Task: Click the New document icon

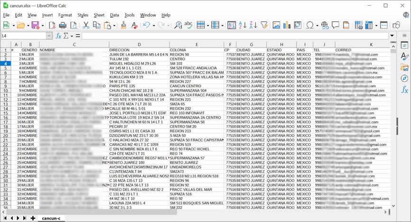Action: click(6, 25)
